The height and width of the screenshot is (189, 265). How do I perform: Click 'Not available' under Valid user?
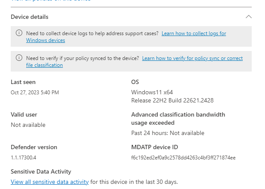28,125
